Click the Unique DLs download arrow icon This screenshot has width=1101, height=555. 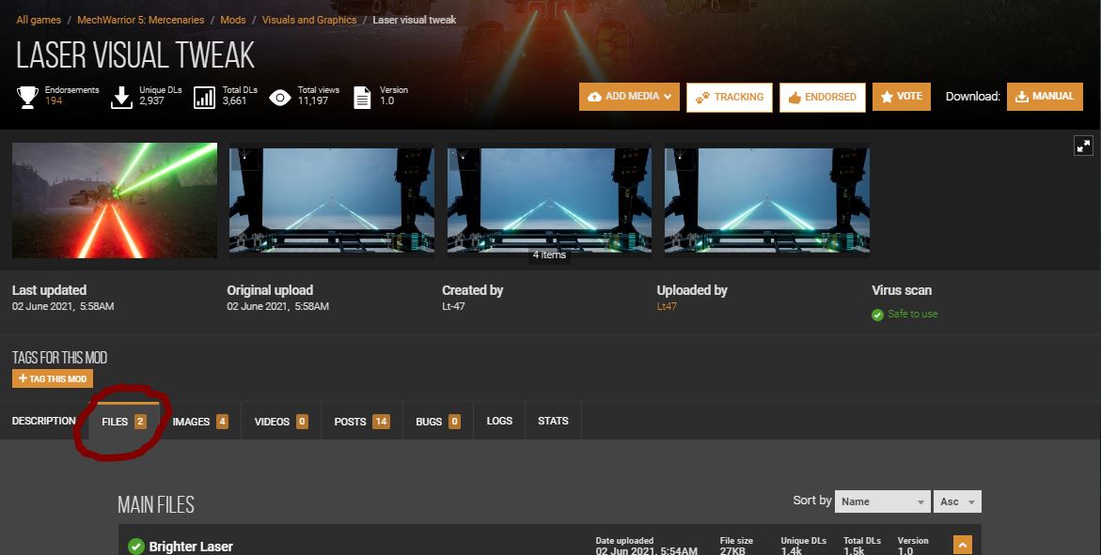(121, 97)
